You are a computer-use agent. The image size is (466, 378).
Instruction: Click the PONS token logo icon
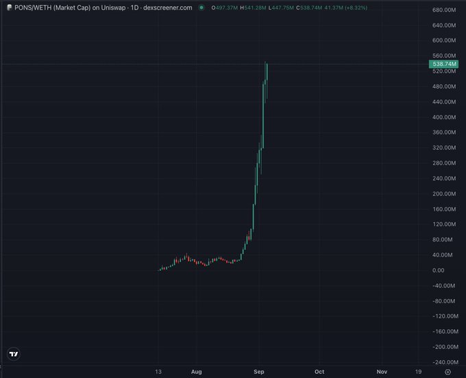pyautogui.click(x=10, y=8)
